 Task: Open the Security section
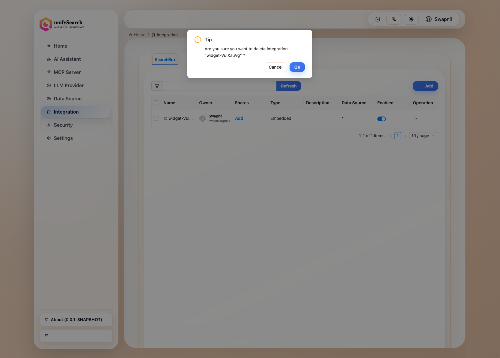pyautogui.click(x=63, y=125)
